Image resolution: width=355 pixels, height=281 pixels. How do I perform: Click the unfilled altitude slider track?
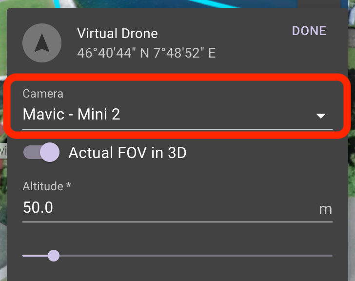[196, 256]
